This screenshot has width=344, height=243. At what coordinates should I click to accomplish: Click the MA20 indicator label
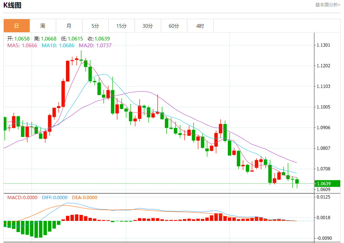[95, 45]
